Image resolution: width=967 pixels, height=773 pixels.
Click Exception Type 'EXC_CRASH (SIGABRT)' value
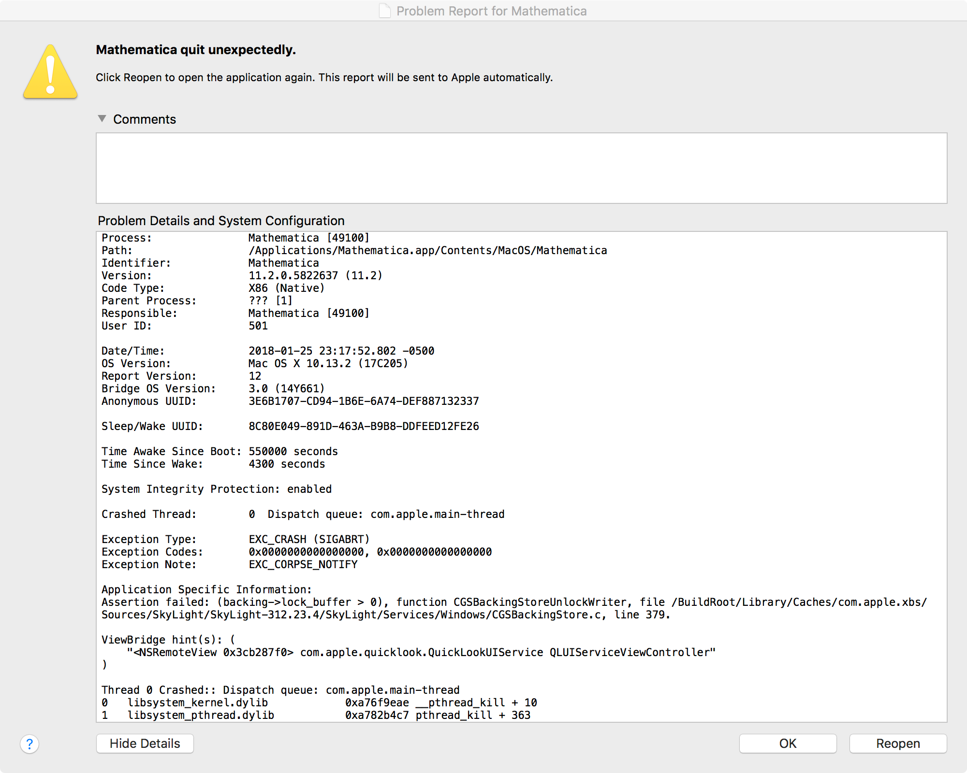[x=309, y=539]
